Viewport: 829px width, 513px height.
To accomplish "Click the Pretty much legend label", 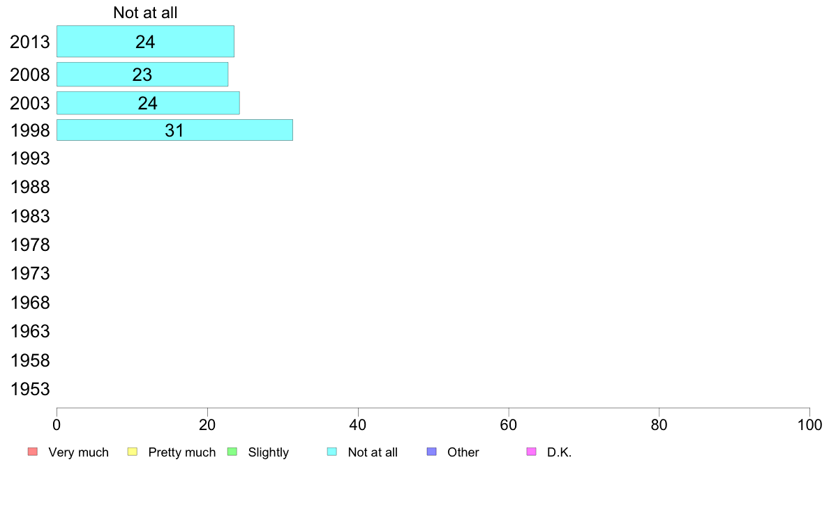I will 182,452.
